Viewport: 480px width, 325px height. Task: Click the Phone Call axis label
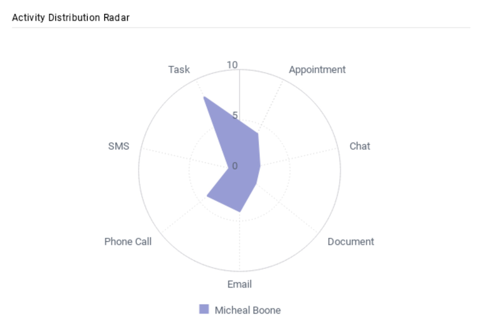(x=128, y=242)
